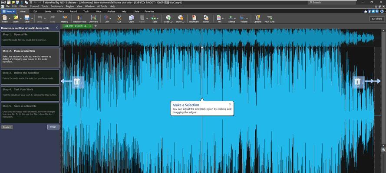
Task: Expand the Silence button dropdown arrow
Action: 235,18
